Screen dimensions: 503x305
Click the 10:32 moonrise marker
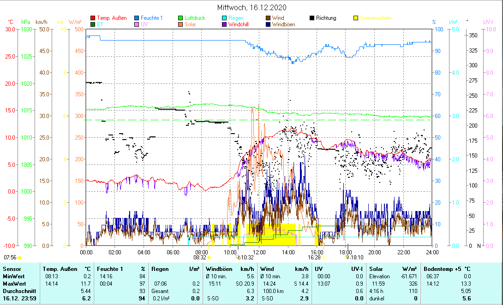tap(239, 258)
